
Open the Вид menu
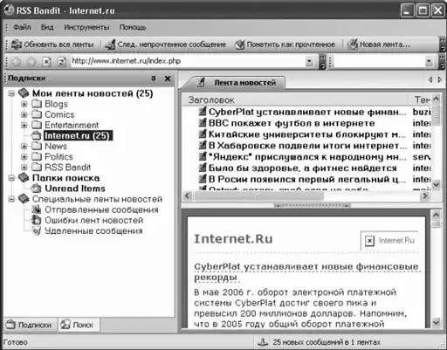pos(47,27)
